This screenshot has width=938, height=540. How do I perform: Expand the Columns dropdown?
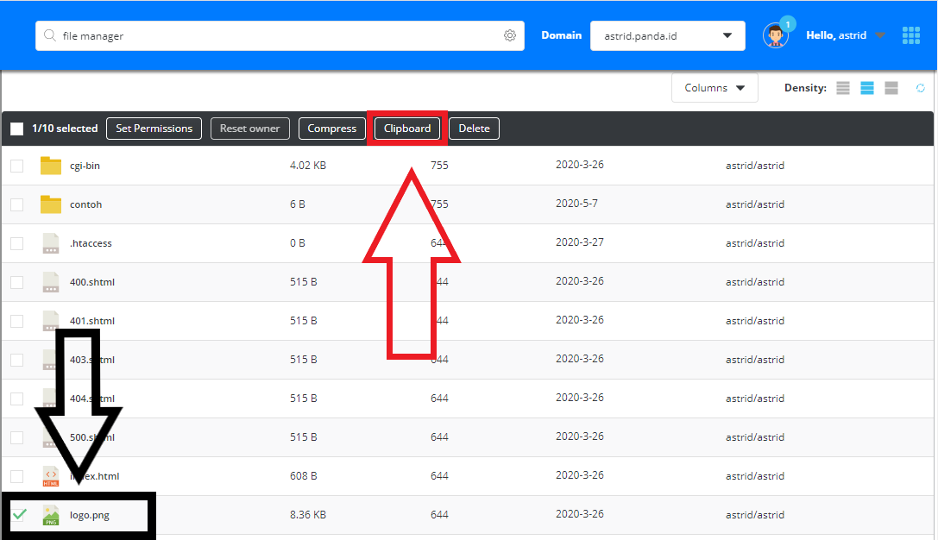715,87
